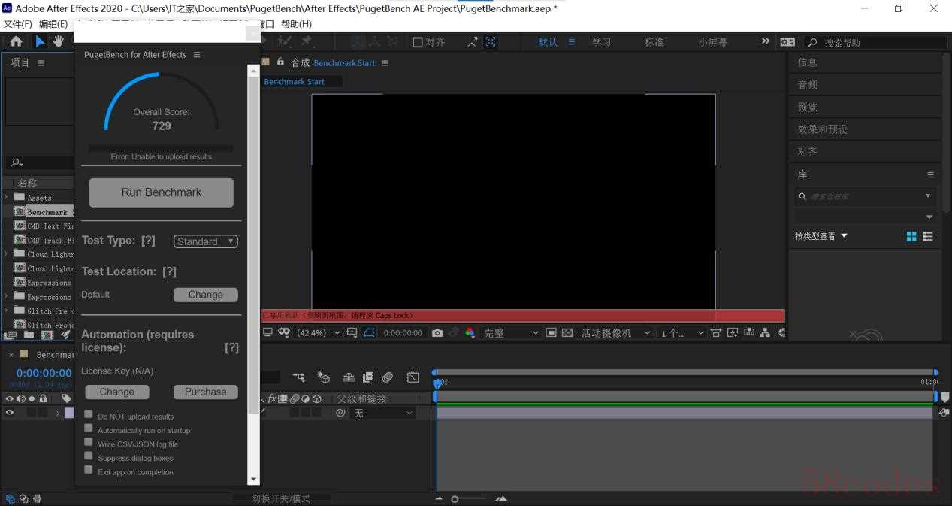
Task: Open the 信息 panel
Action: (808, 62)
